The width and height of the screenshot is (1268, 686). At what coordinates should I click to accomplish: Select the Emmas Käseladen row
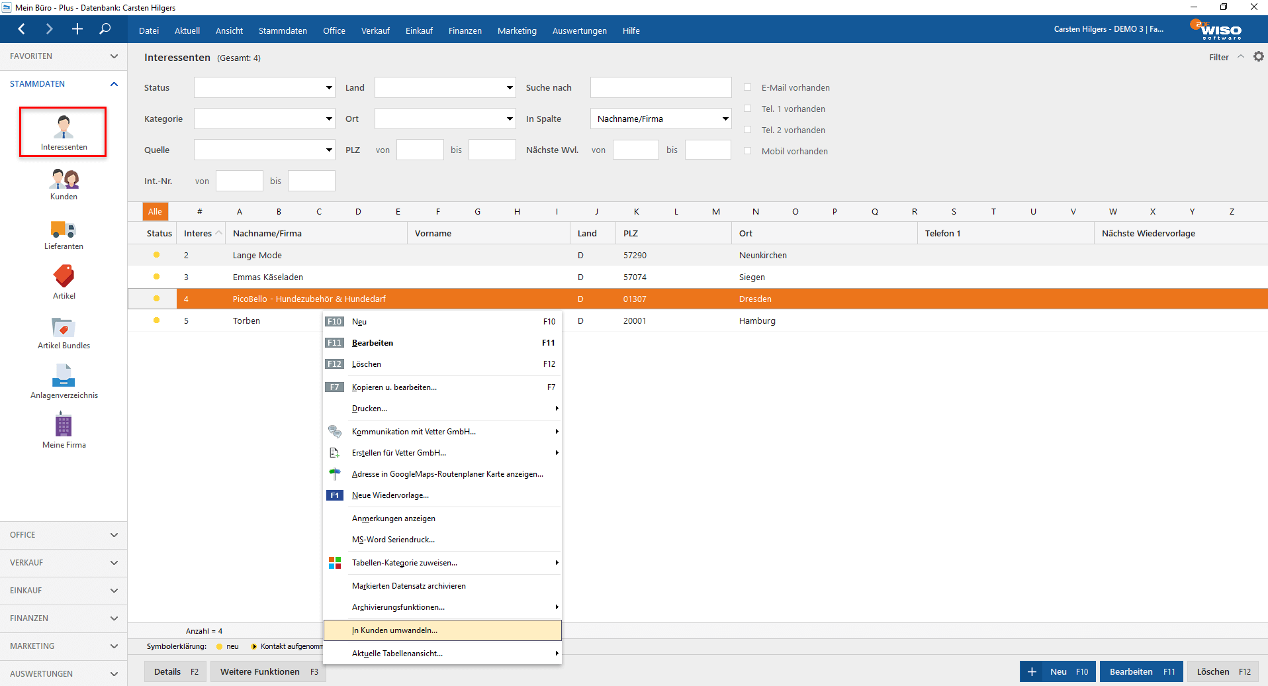698,277
